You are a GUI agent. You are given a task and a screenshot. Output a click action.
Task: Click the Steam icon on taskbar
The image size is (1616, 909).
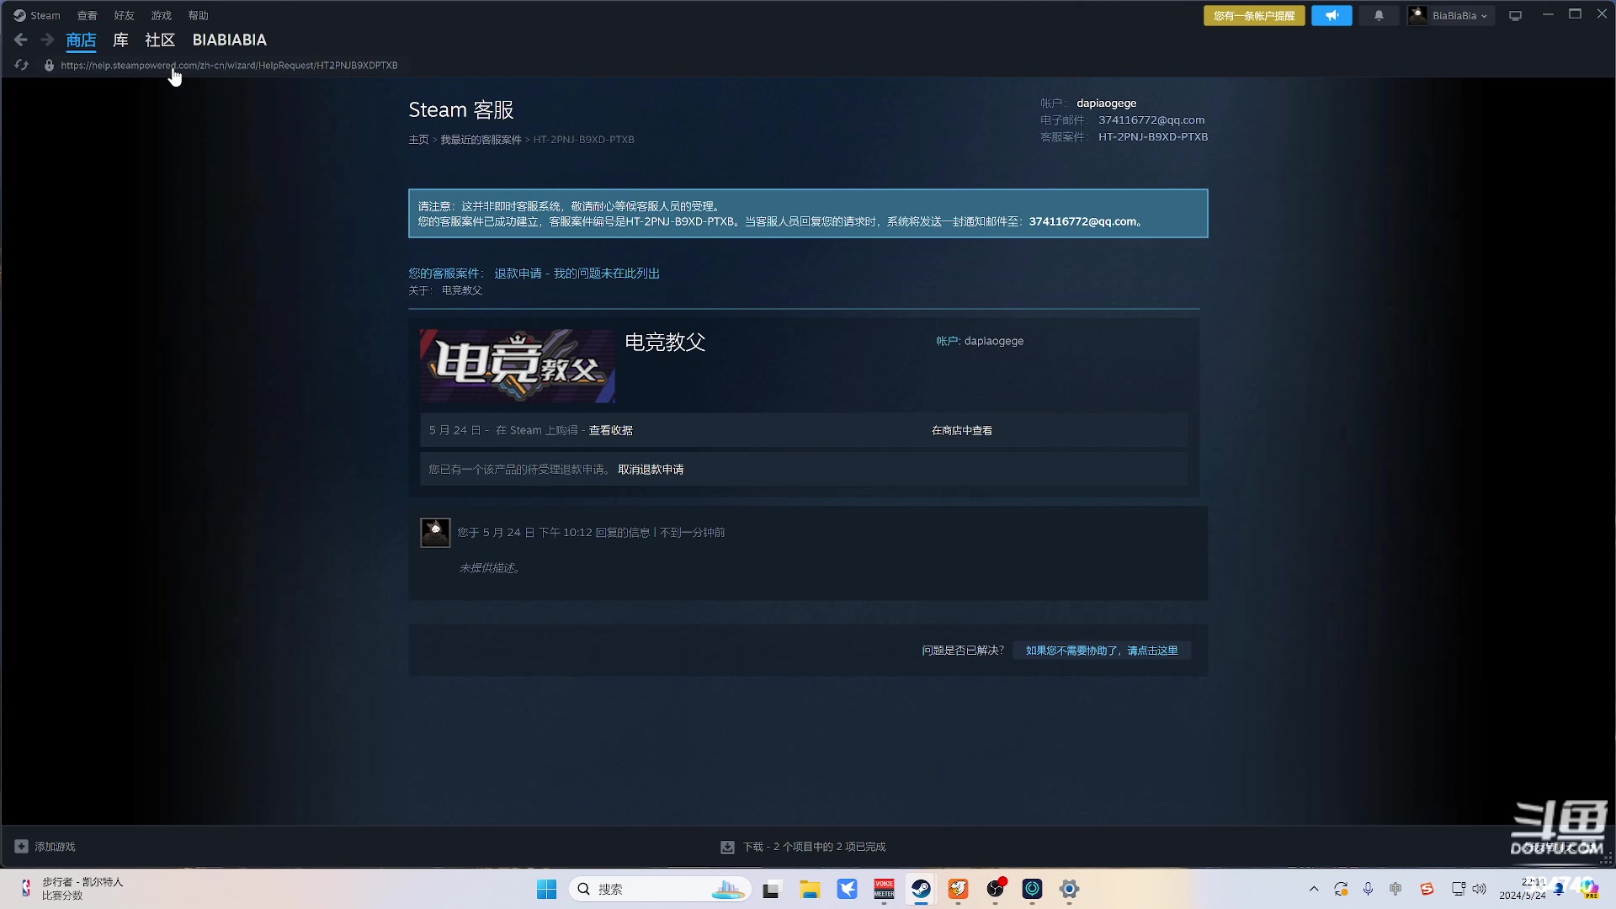921,889
